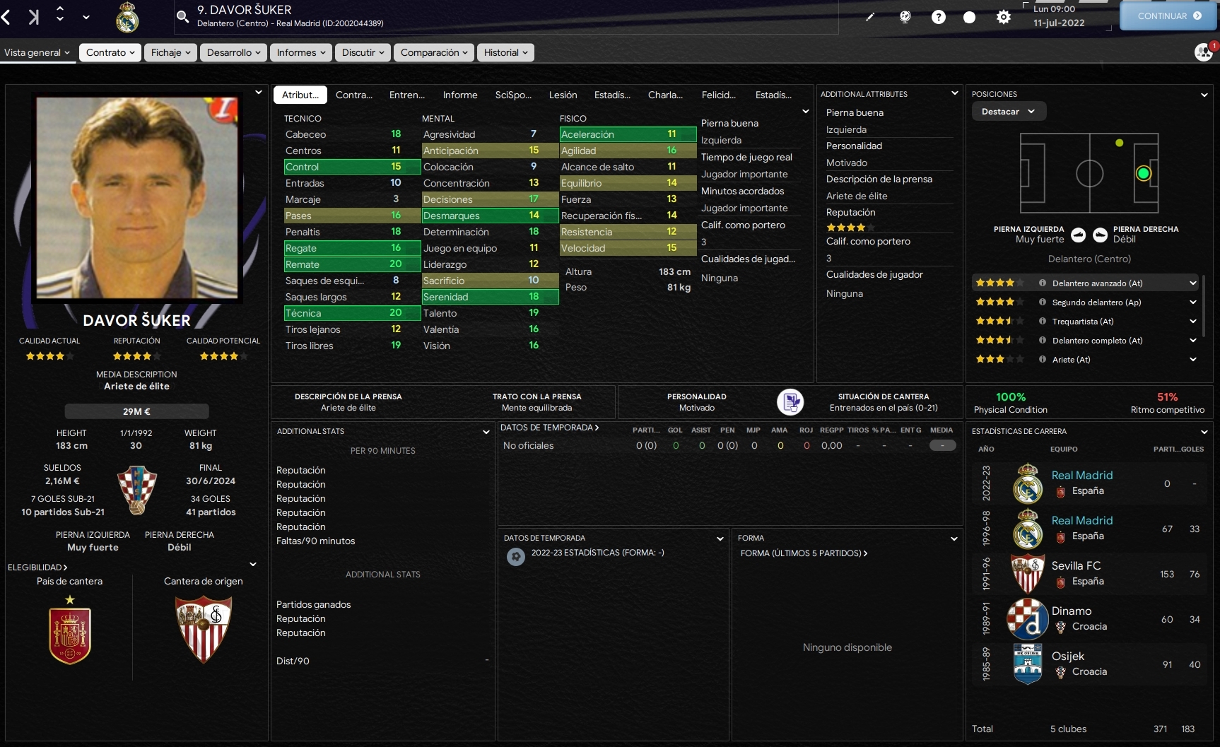Expand the Additional Attributes panel chevron
1220x747 pixels.
click(x=954, y=93)
